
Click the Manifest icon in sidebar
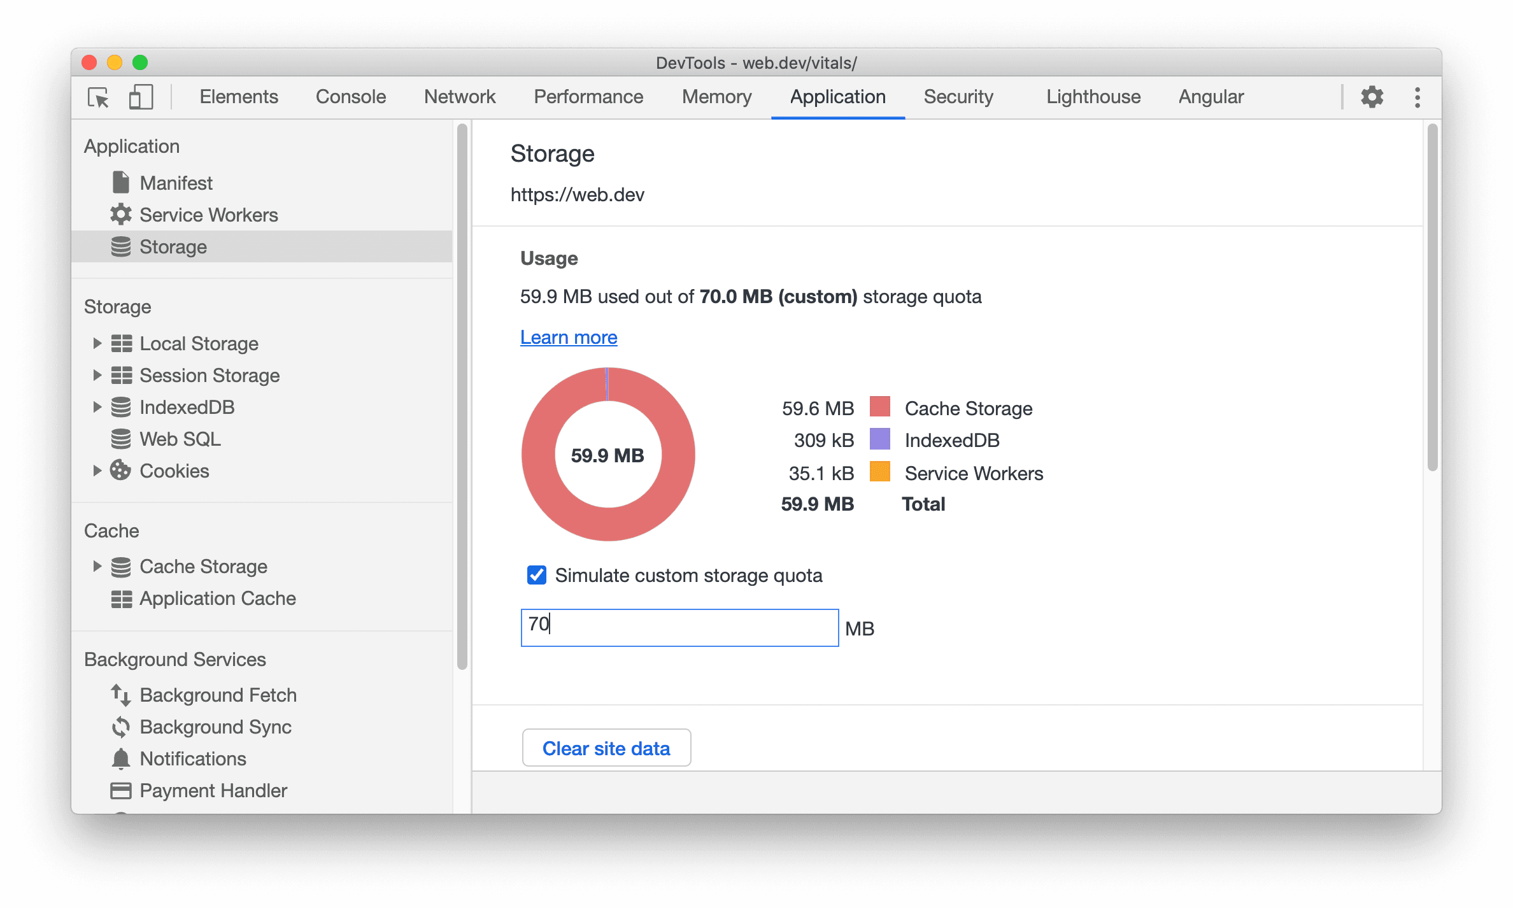click(x=119, y=183)
